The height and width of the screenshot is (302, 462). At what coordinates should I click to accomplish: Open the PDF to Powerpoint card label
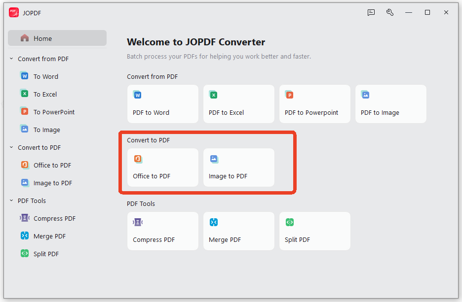click(311, 113)
